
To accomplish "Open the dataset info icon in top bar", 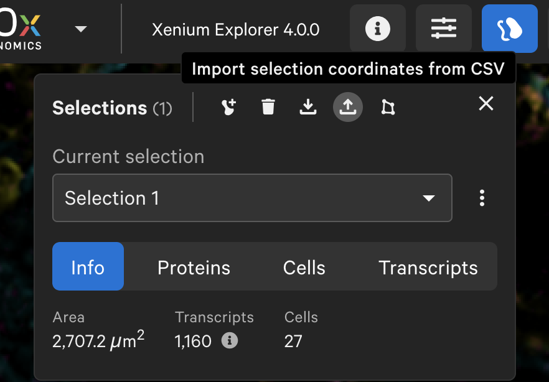I will (378, 29).
